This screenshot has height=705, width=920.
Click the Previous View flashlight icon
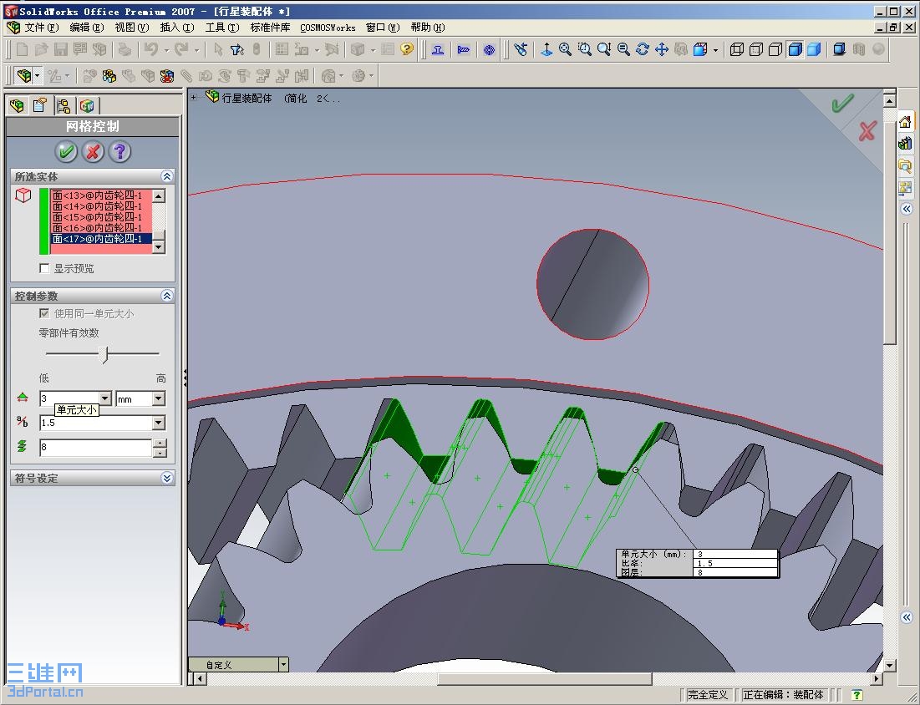click(x=521, y=49)
